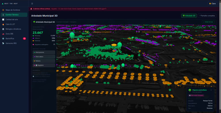
Task: Click the Arbolado Municipal 3D page heading
Action: 44,16
